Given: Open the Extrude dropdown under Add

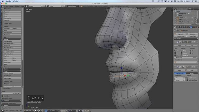Looking at the screenshot, I should pyautogui.click(x=12, y=40).
